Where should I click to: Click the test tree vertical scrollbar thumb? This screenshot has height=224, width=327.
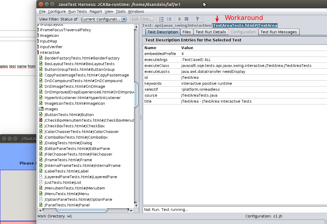tap(136, 95)
